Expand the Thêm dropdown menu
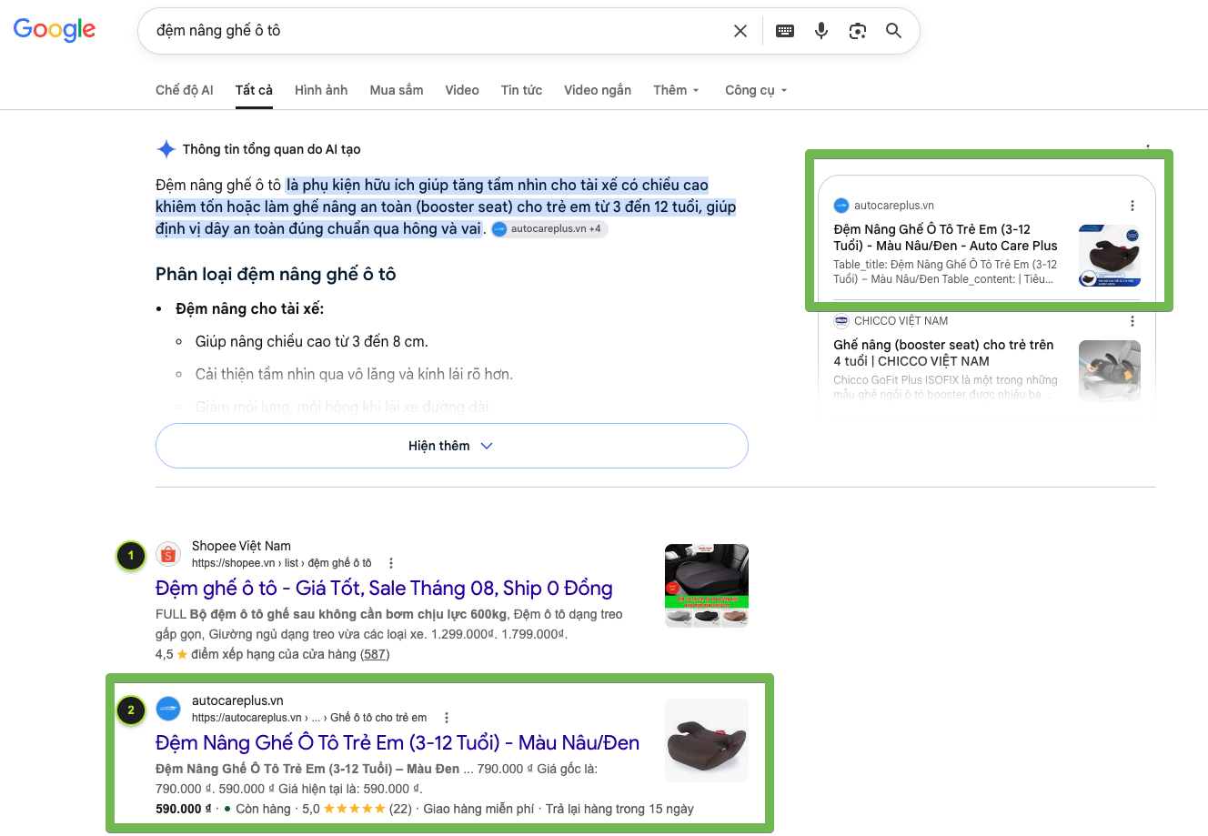This screenshot has width=1208, height=836. (677, 90)
